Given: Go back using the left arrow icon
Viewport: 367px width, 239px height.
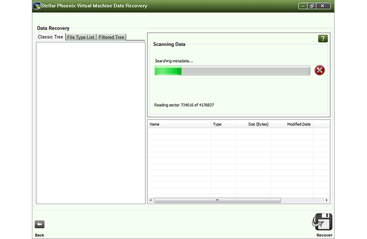Looking at the screenshot, I should 39,224.
